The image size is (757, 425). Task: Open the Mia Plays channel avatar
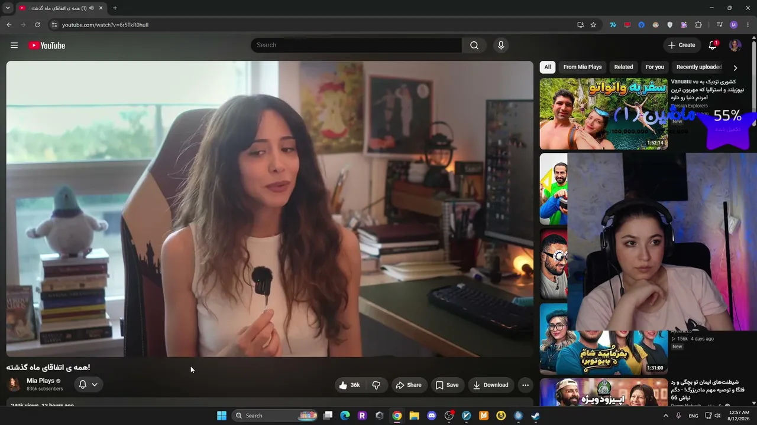click(x=14, y=385)
